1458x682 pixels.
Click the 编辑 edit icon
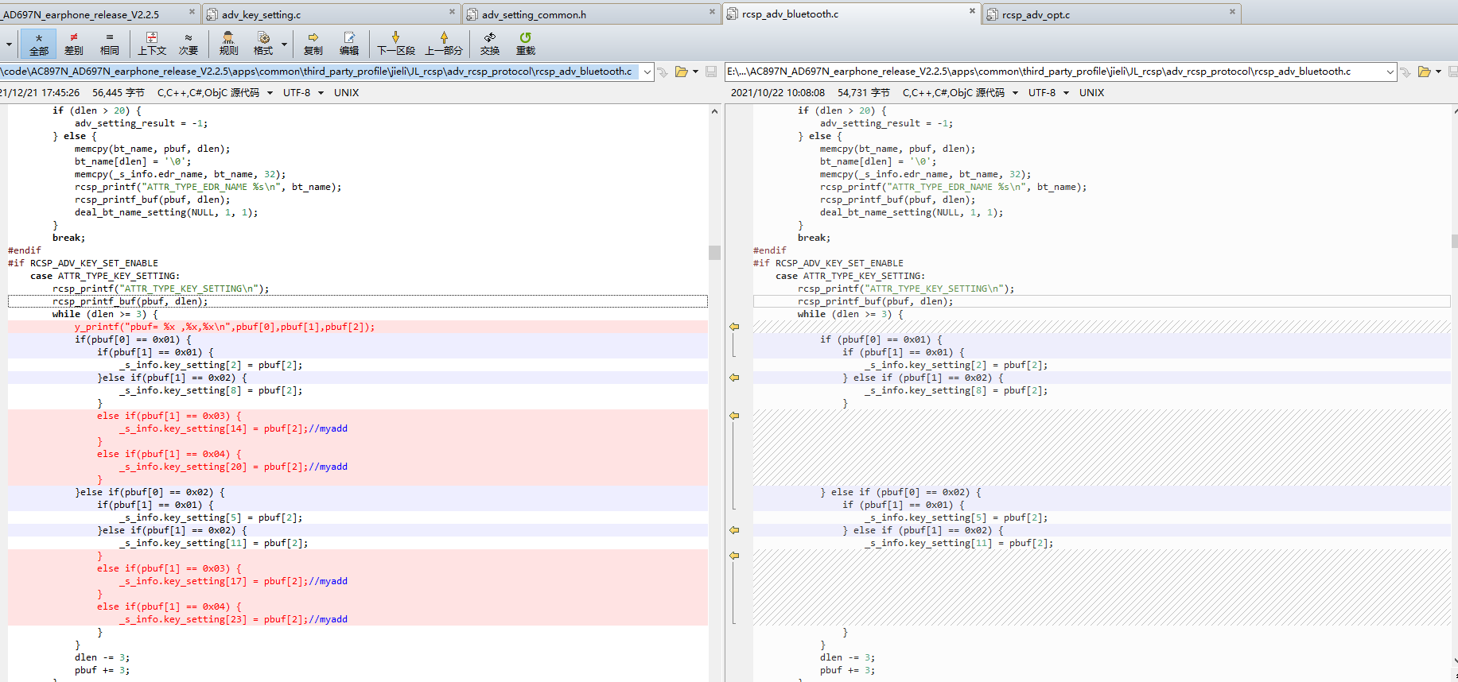point(349,44)
